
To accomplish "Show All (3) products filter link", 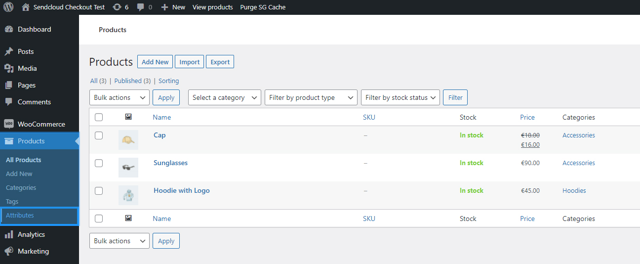I will (98, 81).
